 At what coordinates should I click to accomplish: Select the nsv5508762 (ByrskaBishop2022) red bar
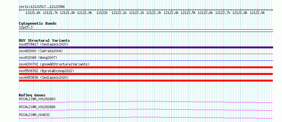pos(146,74)
